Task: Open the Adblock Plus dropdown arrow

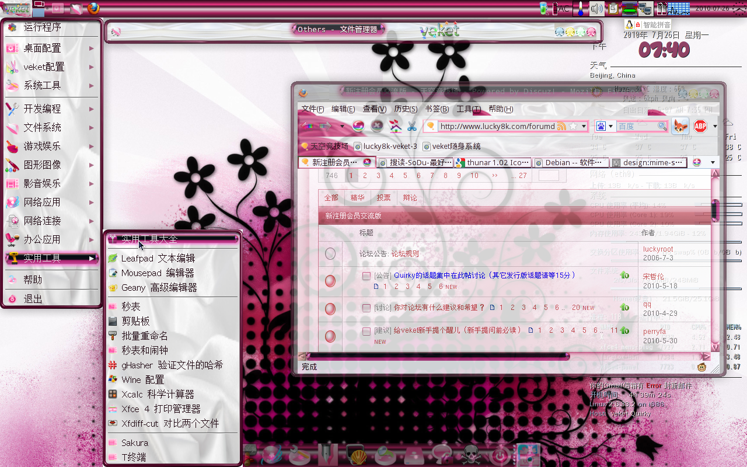Action: (x=715, y=126)
